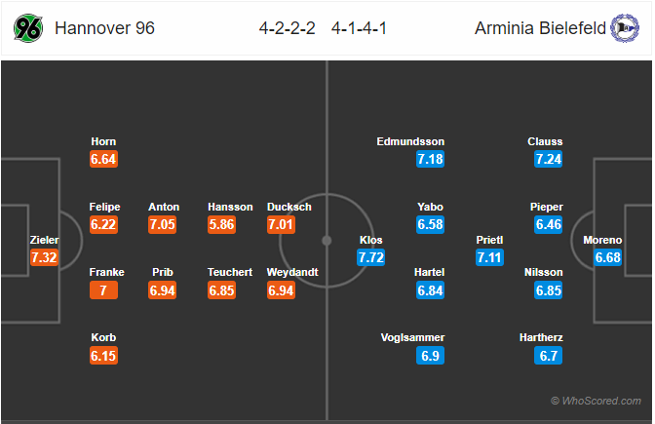655x424 pixels.
Task: Click player name Ducksch
Action: tap(289, 207)
